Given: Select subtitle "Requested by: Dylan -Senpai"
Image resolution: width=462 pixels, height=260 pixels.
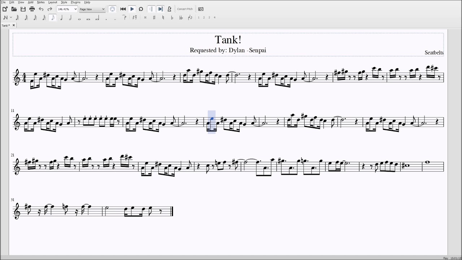Looking at the screenshot, I should (x=228, y=50).
